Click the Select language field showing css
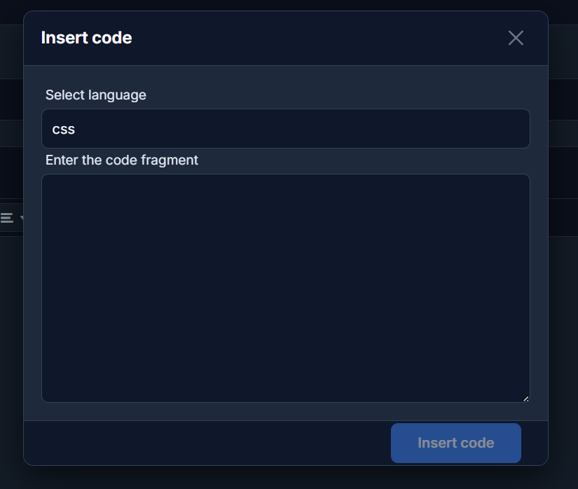The height and width of the screenshot is (489, 578). click(x=285, y=129)
